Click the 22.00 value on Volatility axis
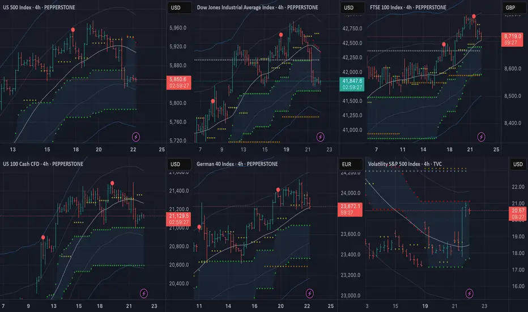Screen dimensions: 528x312 (x=518, y=187)
